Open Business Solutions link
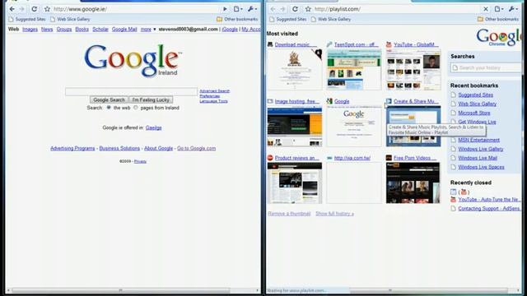 pyautogui.click(x=119, y=148)
